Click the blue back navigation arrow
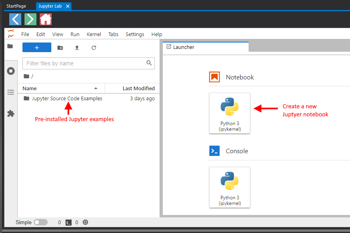This screenshot has height=233, width=350. click(15, 19)
